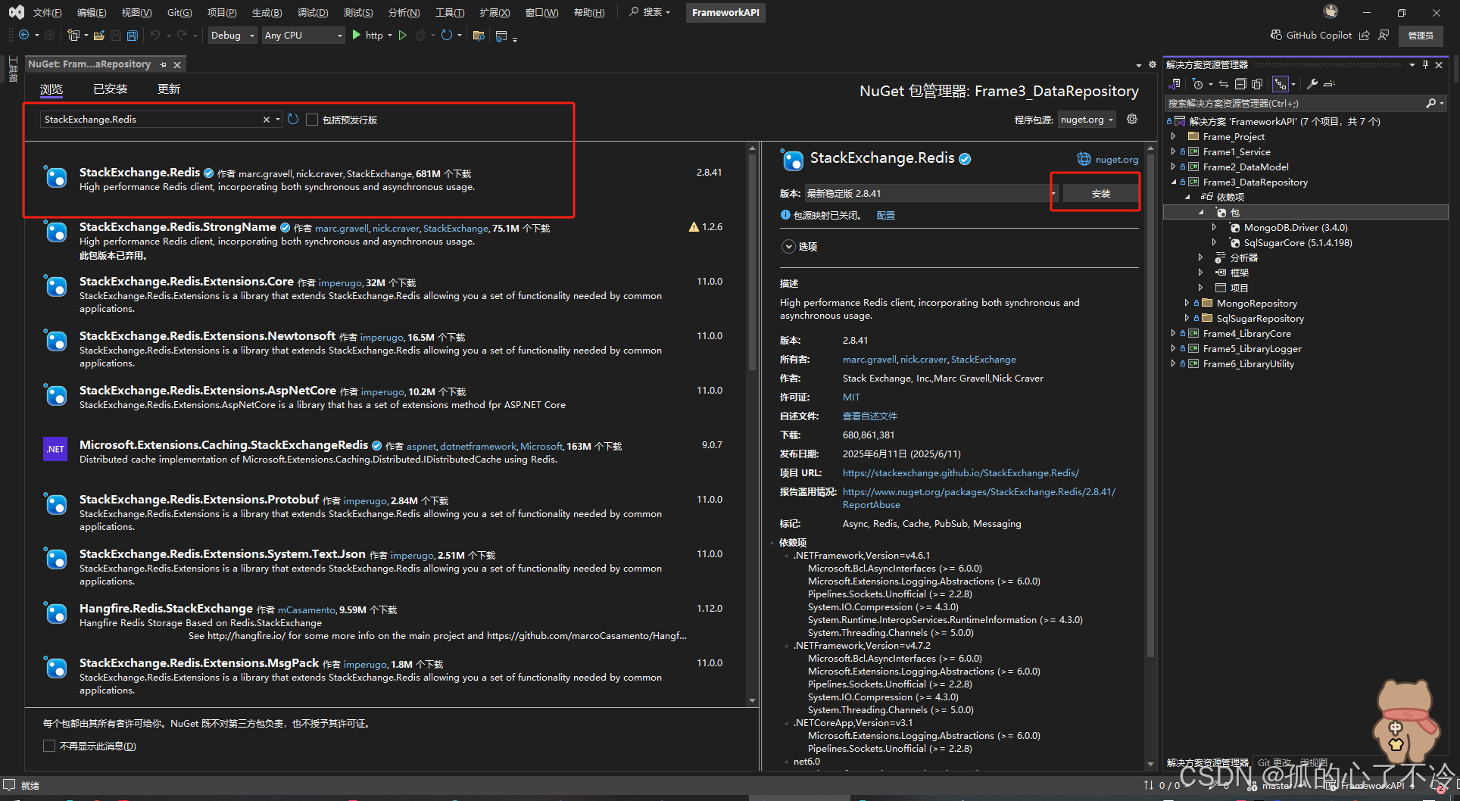Click sync with active document arrows icon
Viewport: 1460px width, 801px height.
pyautogui.click(x=1223, y=84)
